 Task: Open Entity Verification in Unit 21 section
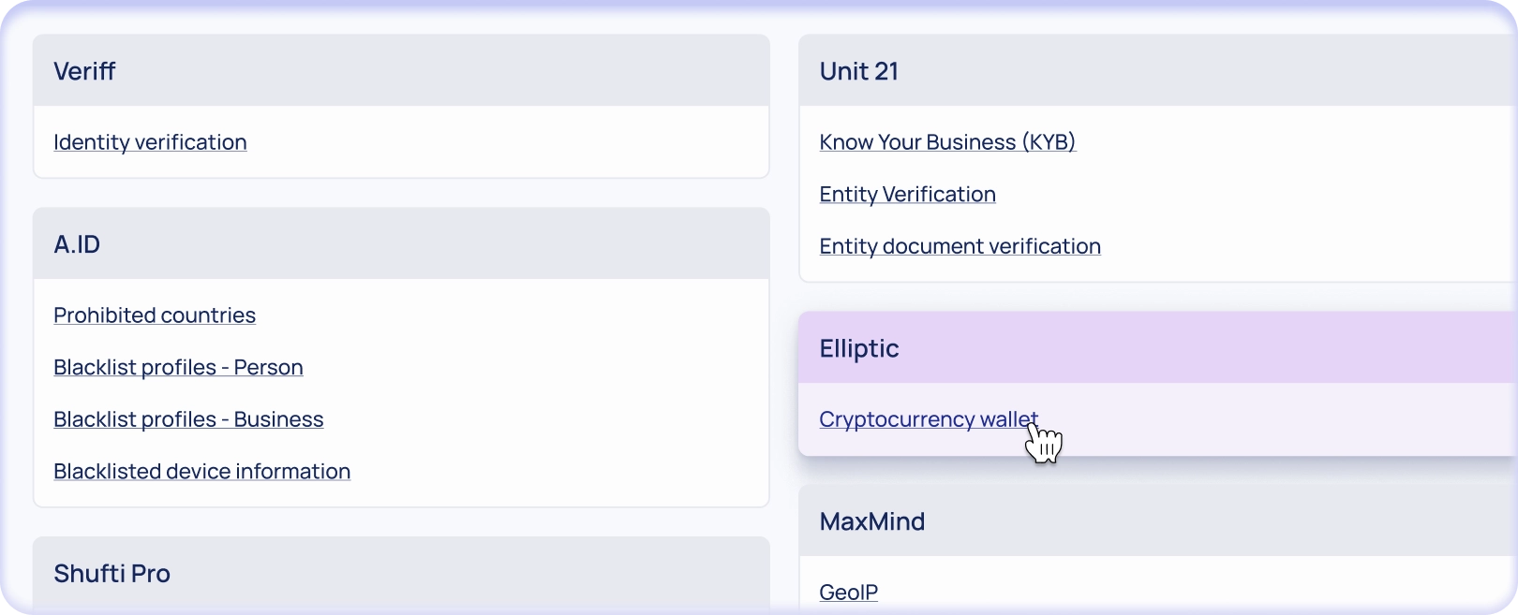click(907, 195)
